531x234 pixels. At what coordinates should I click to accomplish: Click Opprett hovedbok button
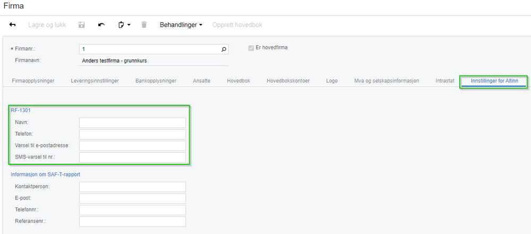coord(238,25)
